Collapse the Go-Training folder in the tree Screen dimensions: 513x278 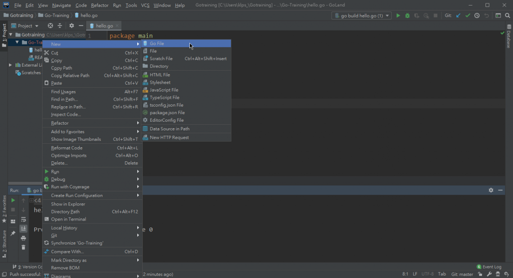coord(17,42)
